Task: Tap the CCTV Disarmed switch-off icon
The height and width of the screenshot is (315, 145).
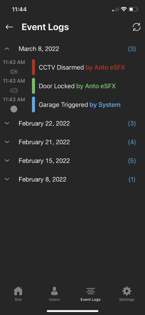Action: [x=14, y=72]
